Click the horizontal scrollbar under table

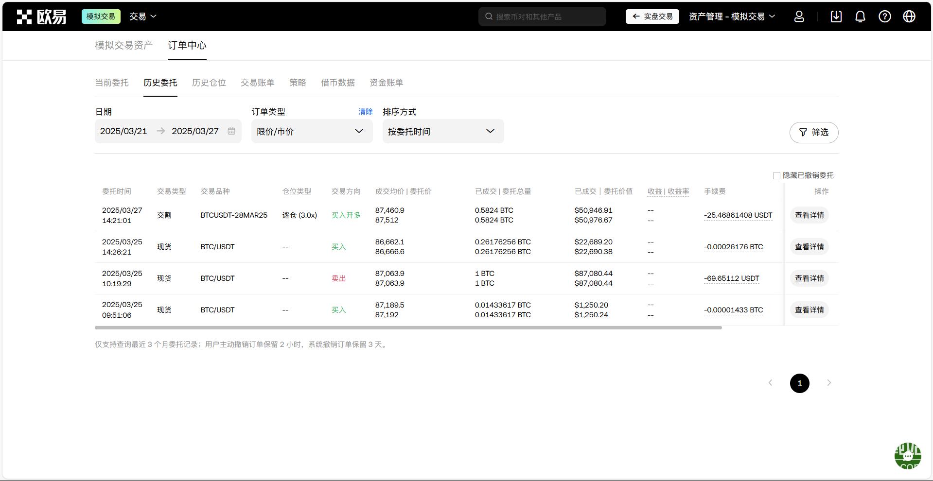pos(408,328)
